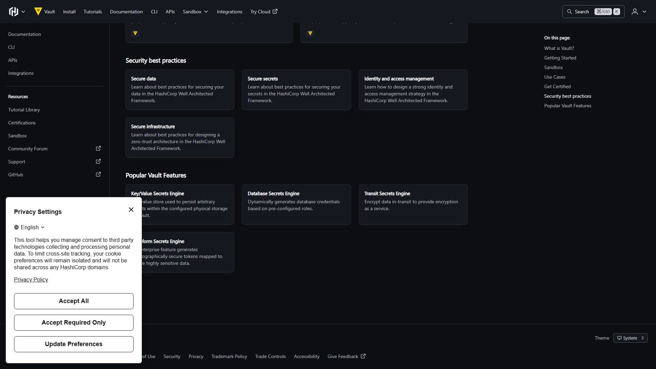Open the Integrations nav item
The image size is (656, 369).
(x=230, y=12)
